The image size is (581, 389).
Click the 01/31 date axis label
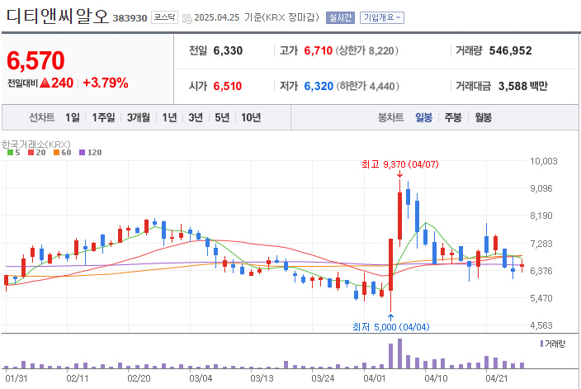pyautogui.click(x=17, y=378)
